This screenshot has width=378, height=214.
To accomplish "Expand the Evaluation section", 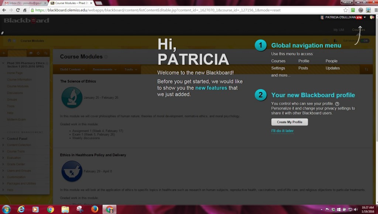I will (3, 158).
